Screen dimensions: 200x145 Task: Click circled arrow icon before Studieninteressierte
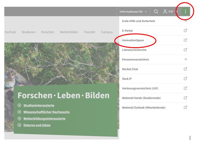pyautogui.click(x=19, y=105)
